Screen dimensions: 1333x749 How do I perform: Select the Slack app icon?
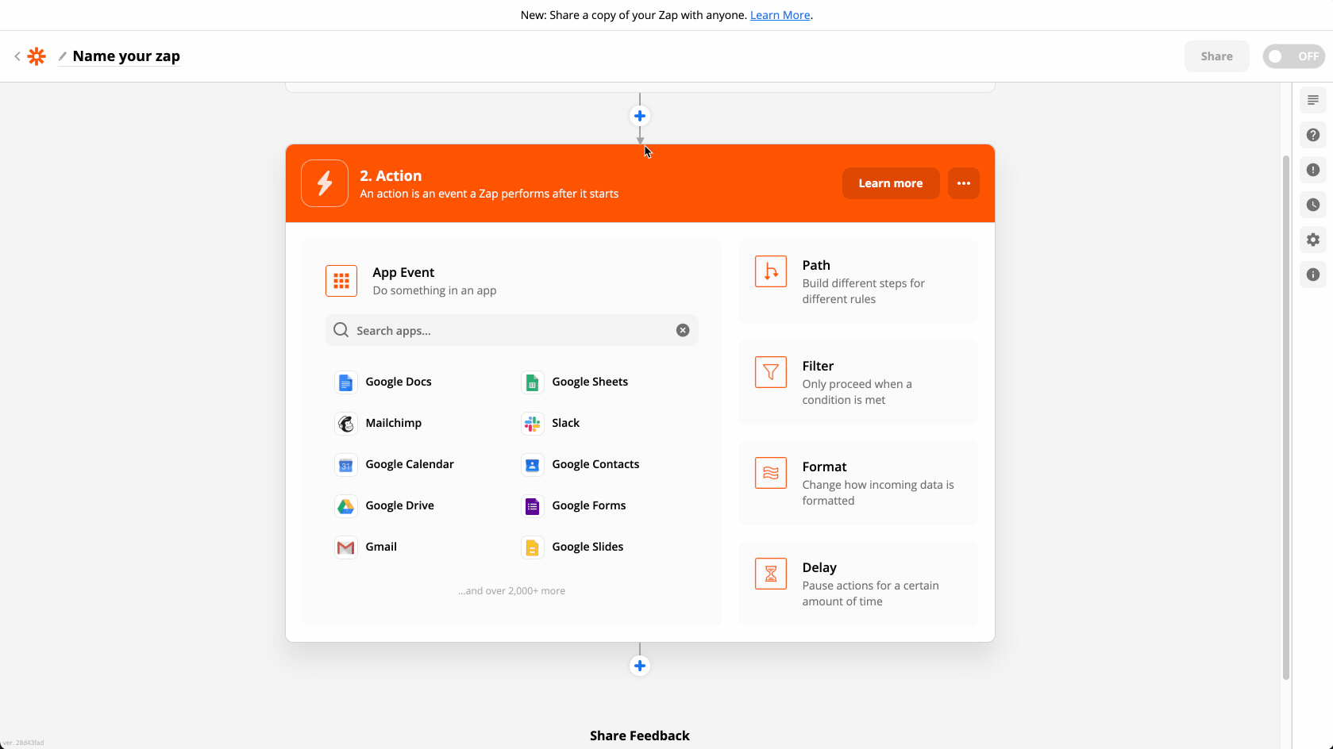click(x=533, y=424)
